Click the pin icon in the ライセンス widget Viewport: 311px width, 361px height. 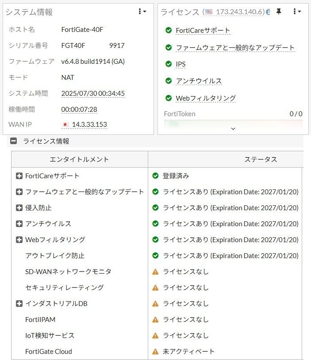click(279, 11)
